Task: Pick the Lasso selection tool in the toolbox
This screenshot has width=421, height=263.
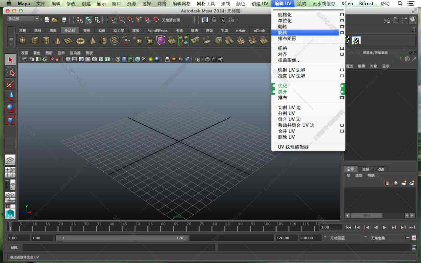Action: (x=10, y=71)
